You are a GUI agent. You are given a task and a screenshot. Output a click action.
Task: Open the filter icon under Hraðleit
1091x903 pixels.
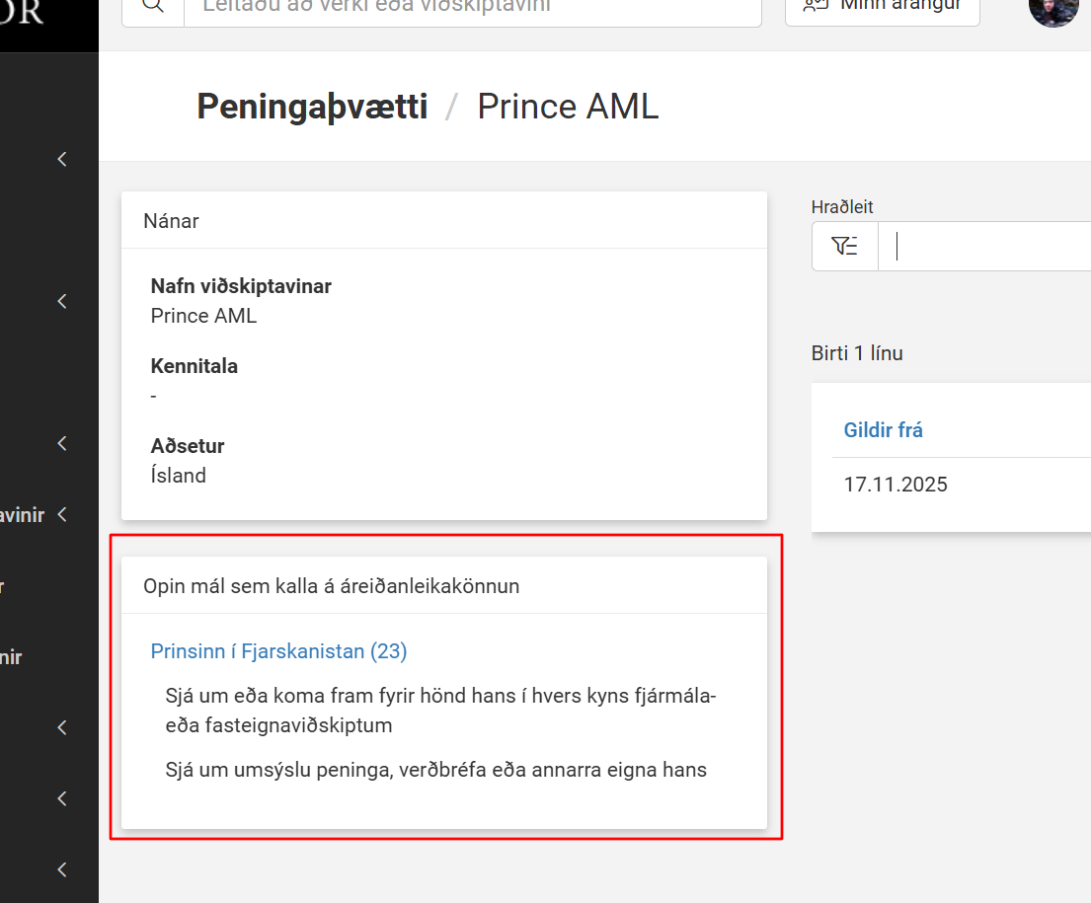[845, 247]
